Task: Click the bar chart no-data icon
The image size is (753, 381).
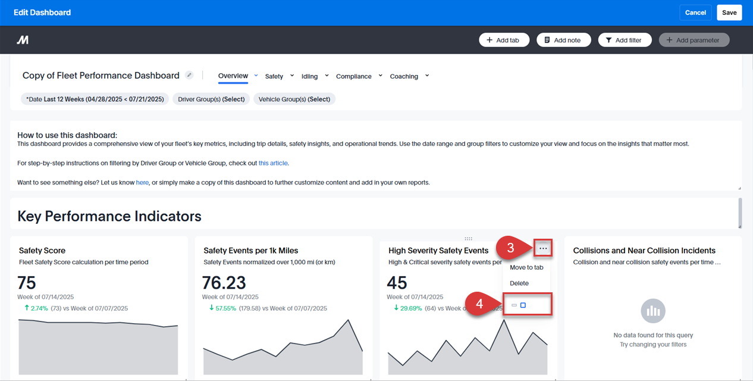Action: click(x=652, y=311)
